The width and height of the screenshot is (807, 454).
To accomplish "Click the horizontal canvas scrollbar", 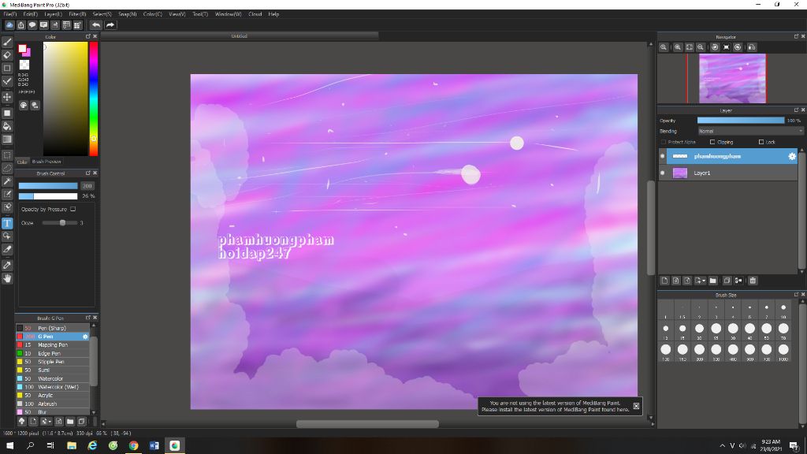I will (367, 424).
